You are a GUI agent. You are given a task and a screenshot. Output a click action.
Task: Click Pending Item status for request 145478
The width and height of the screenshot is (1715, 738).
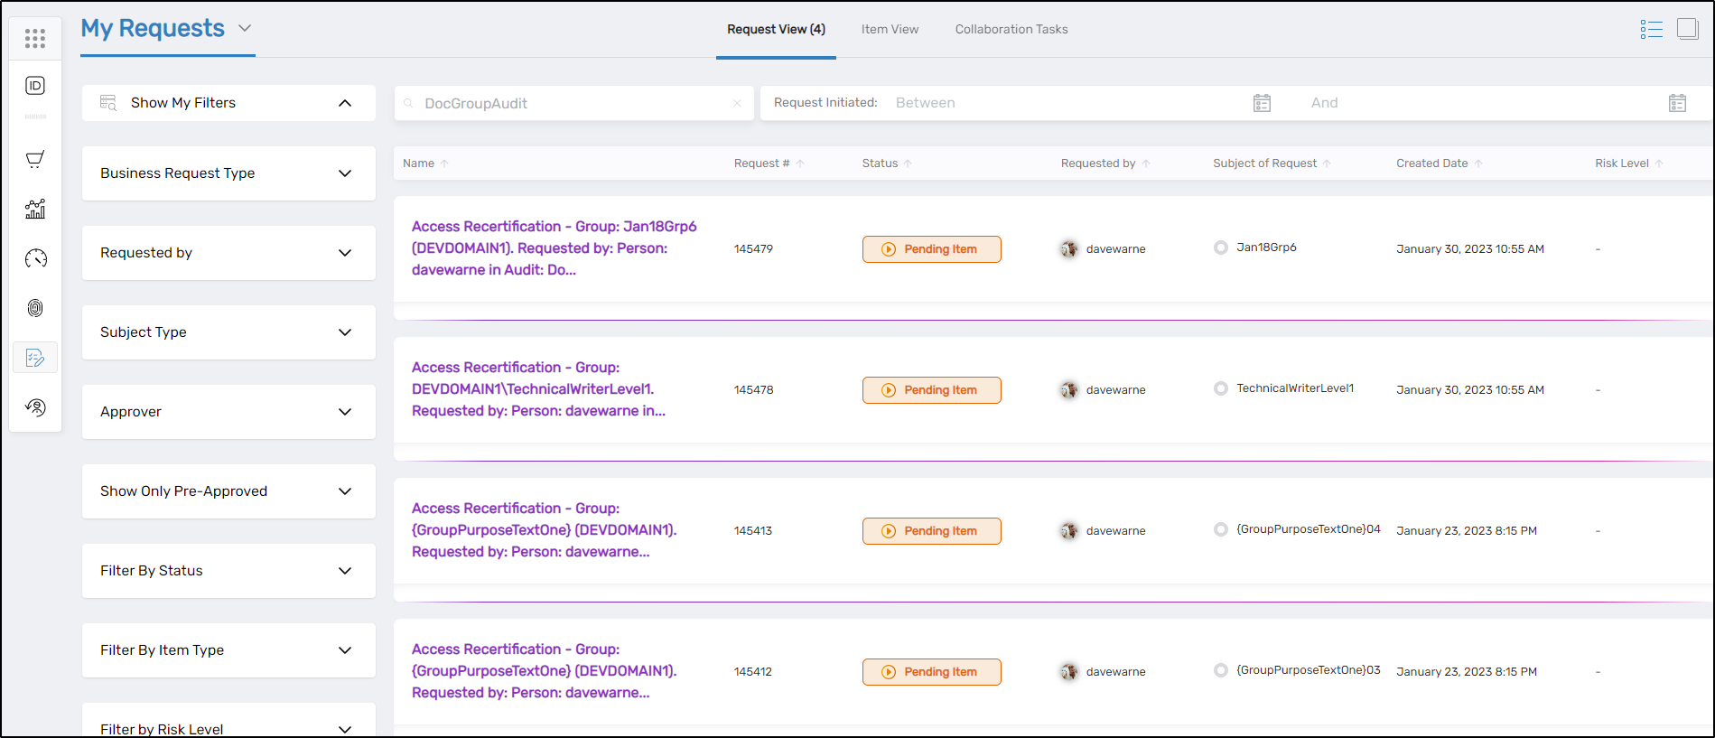pos(931,390)
